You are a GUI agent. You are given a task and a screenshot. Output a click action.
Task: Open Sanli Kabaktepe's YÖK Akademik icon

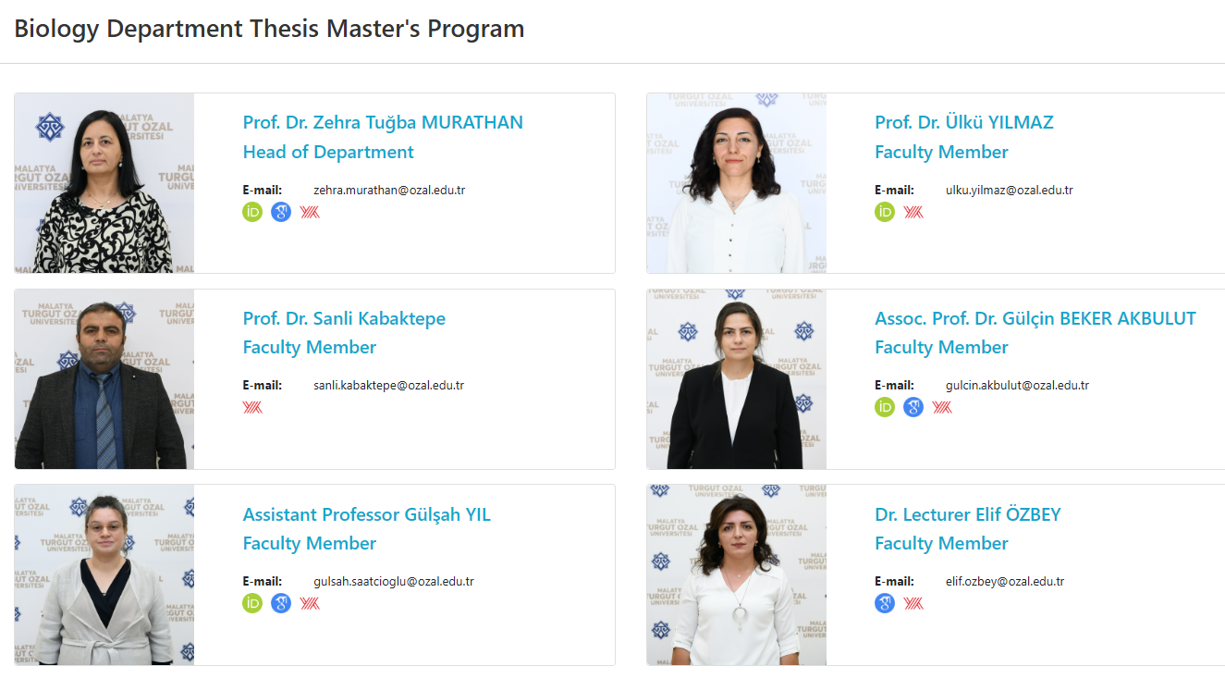pos(252,407)
